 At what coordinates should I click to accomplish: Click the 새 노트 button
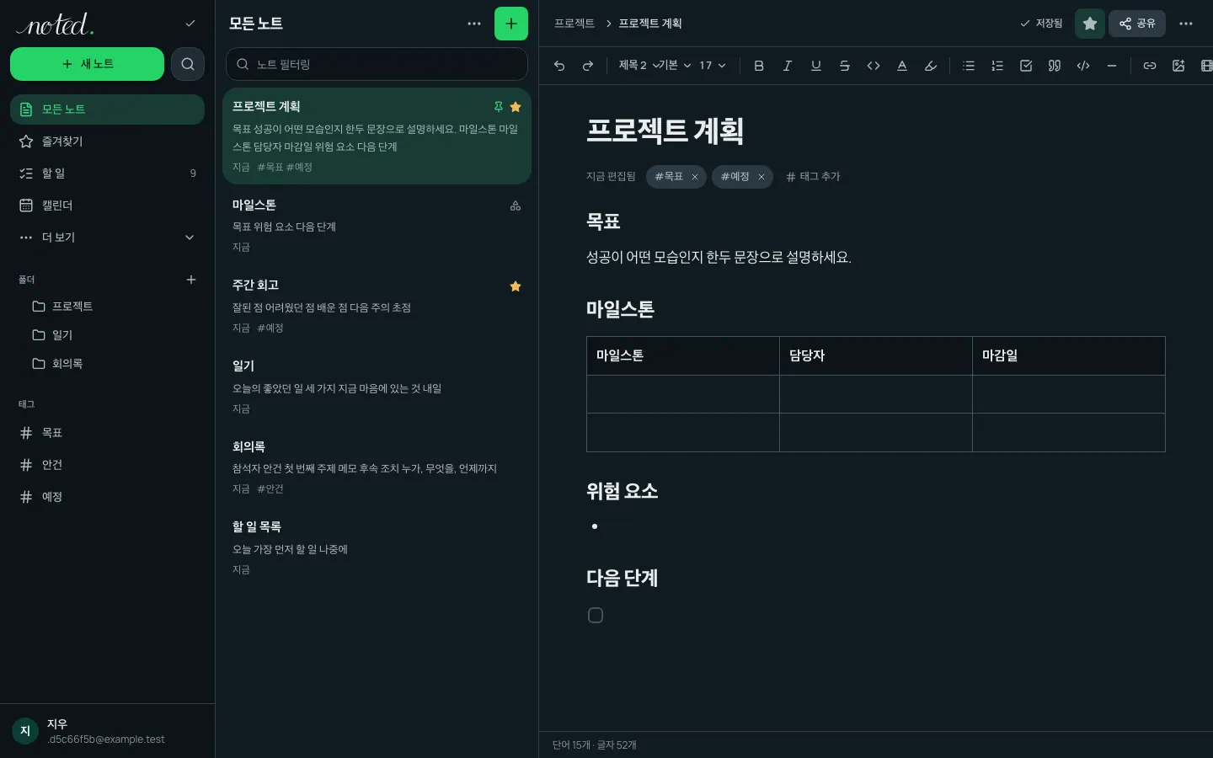click(87, 64)
